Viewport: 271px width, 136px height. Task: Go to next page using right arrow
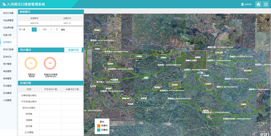[x=40, y=30]
